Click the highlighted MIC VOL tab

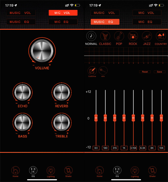pyautogui.click(x=63, y=13)
